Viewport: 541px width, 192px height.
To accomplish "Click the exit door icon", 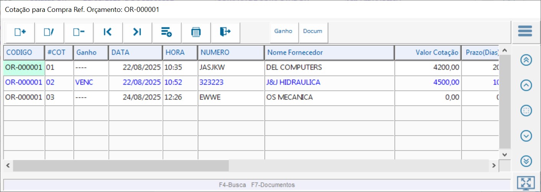I will (x=225, y=32).
